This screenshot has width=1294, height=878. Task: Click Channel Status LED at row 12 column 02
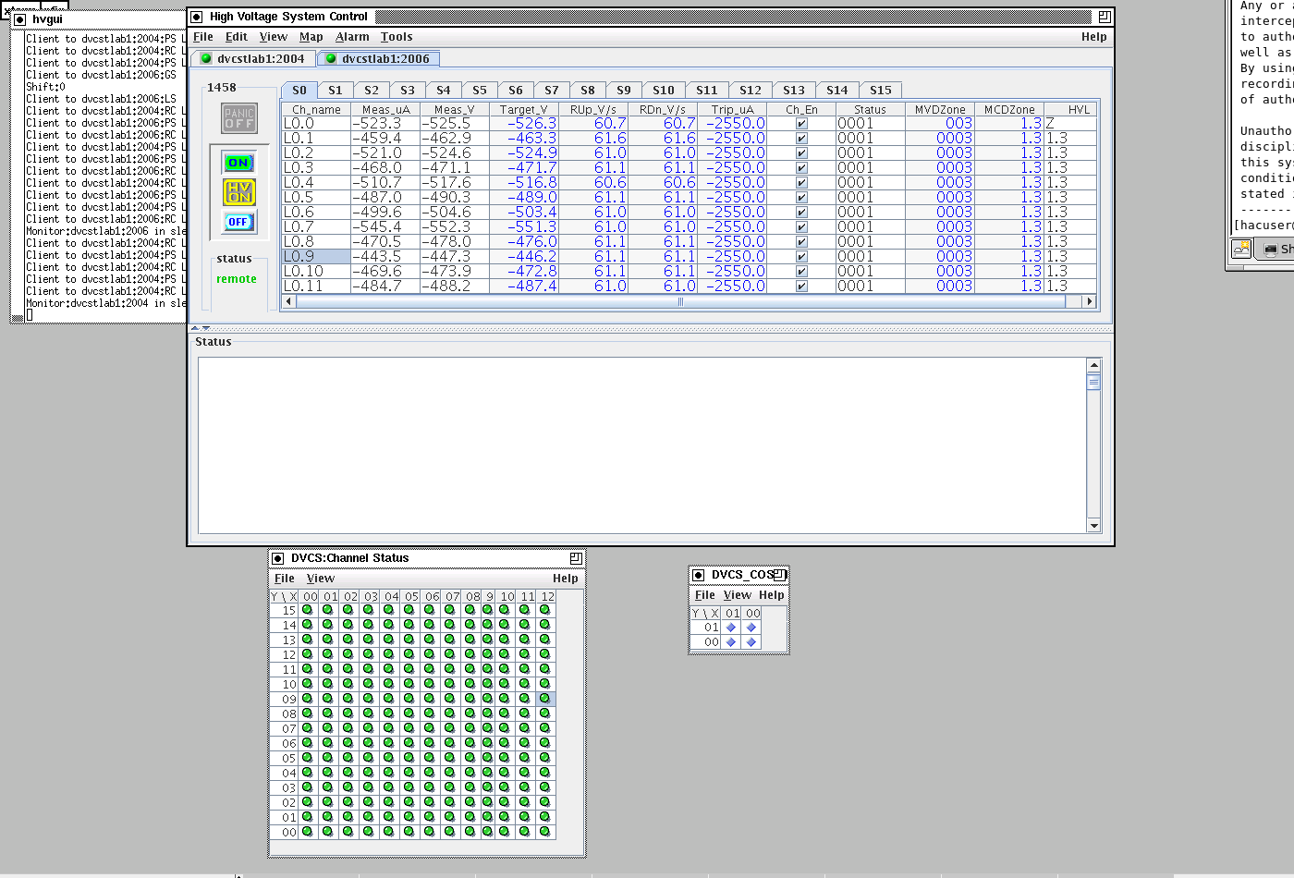pyautogui.click(x=348, y=654)
